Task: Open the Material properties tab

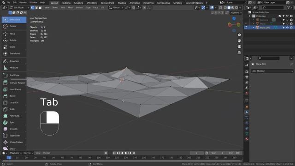Action: [247, 139]
